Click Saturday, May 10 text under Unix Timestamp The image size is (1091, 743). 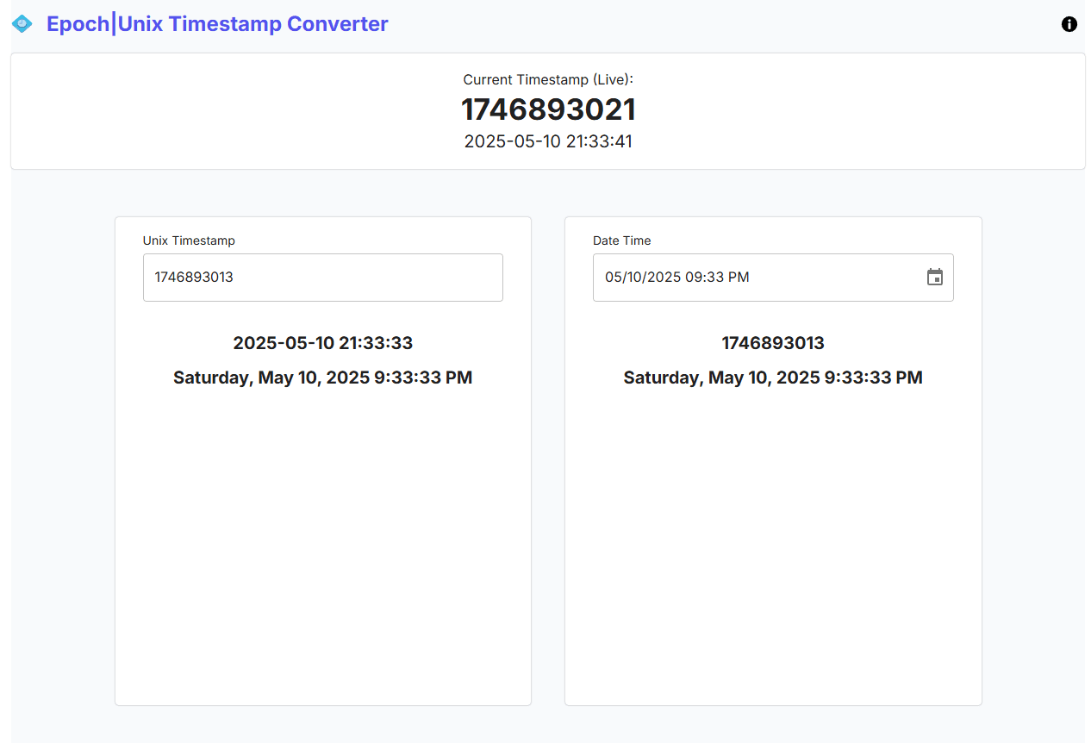pos(322,377)
